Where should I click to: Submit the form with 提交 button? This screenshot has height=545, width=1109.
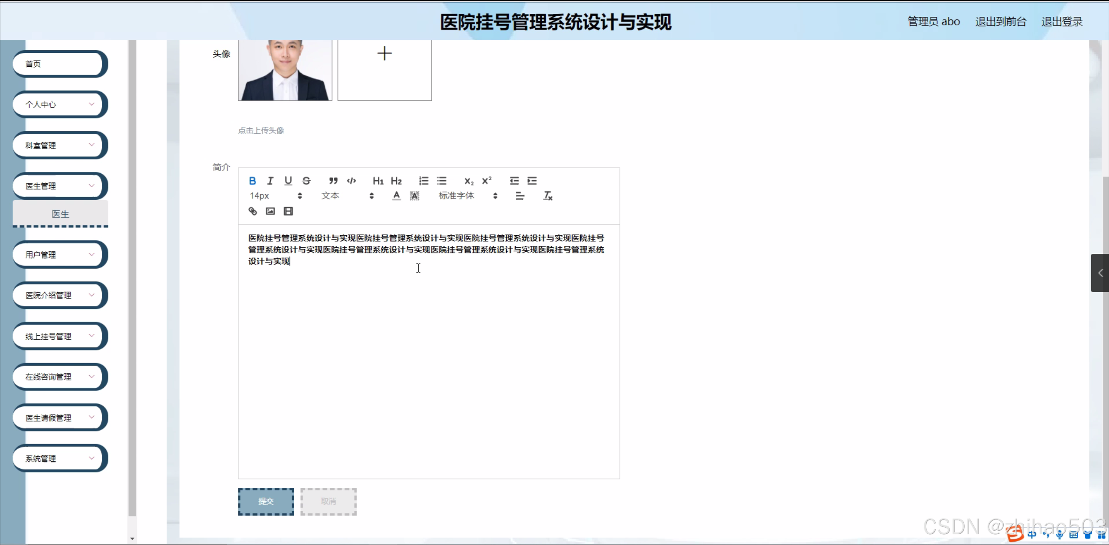(266, 501)
